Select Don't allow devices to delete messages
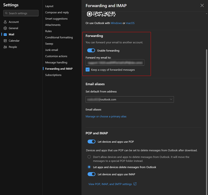 89,157
